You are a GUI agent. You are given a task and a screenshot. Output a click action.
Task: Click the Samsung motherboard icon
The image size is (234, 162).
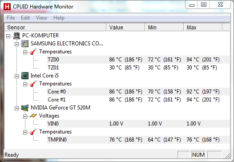click(25, 44)
